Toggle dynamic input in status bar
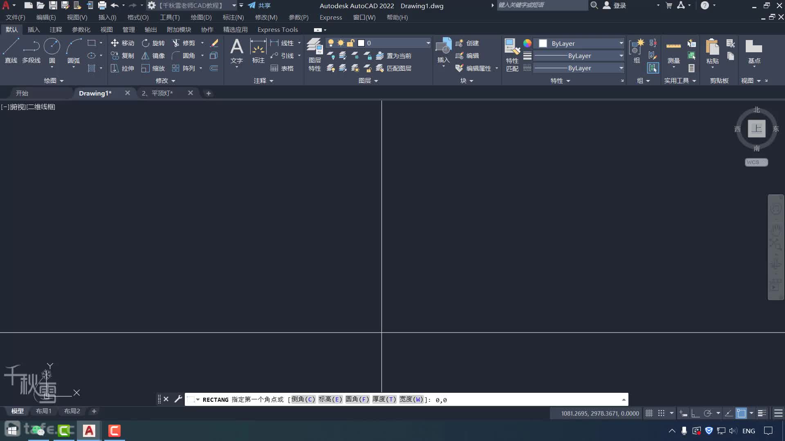 [683, 413]
